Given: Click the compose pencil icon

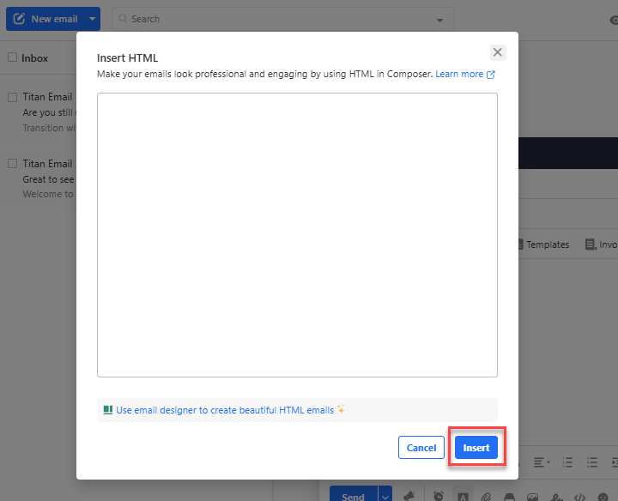Looking at the screenshot, I should [x=19, y=19].
